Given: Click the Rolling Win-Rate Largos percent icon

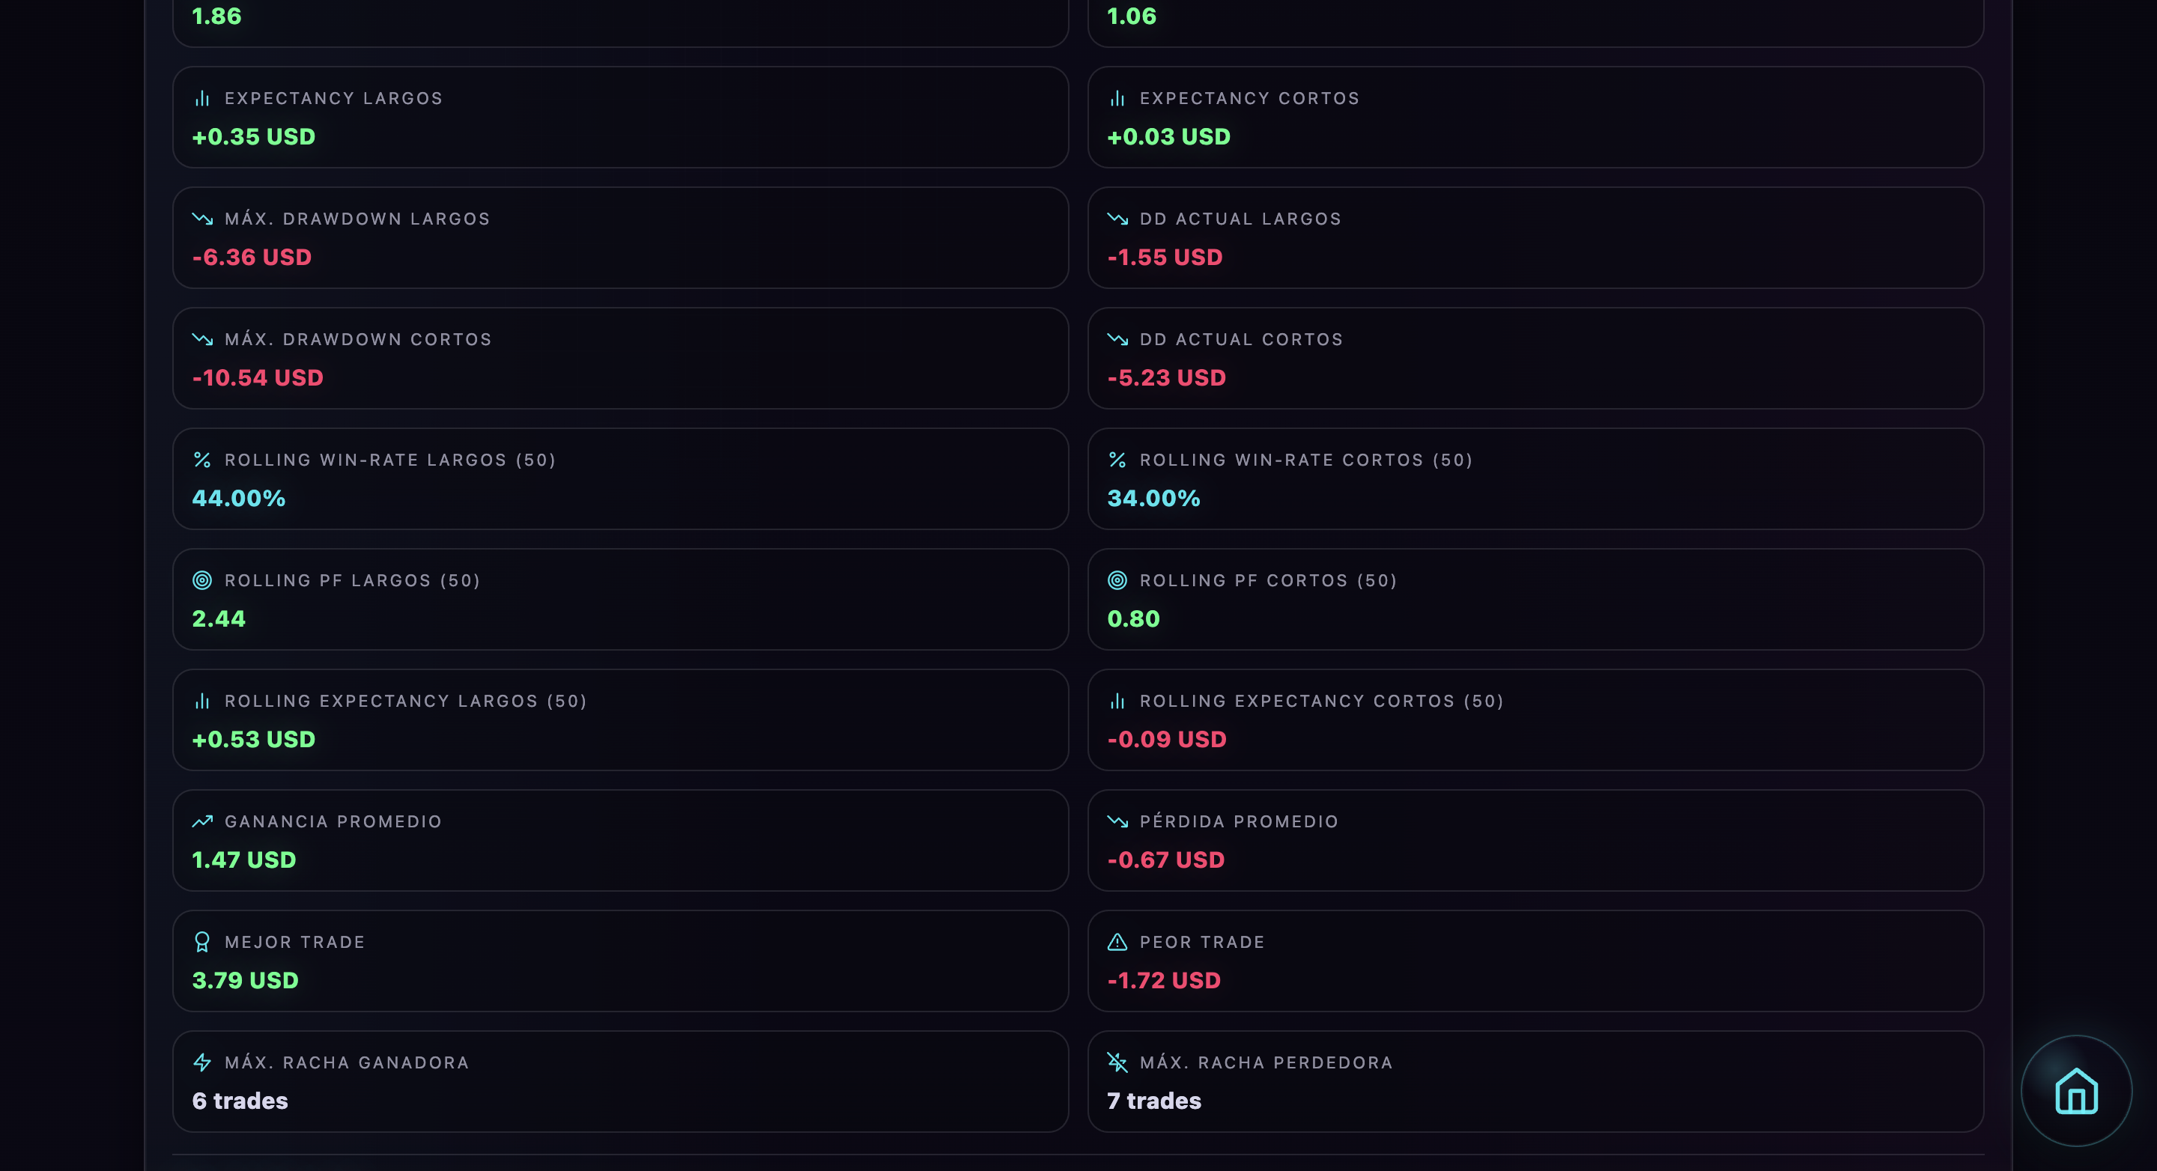Looking at the screenshot, I should [x=201, y=460].
